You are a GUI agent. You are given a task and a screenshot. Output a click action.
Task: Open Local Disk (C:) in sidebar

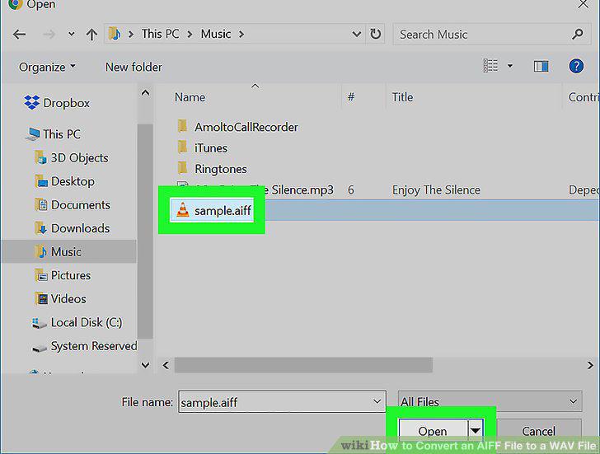[77, 322]
